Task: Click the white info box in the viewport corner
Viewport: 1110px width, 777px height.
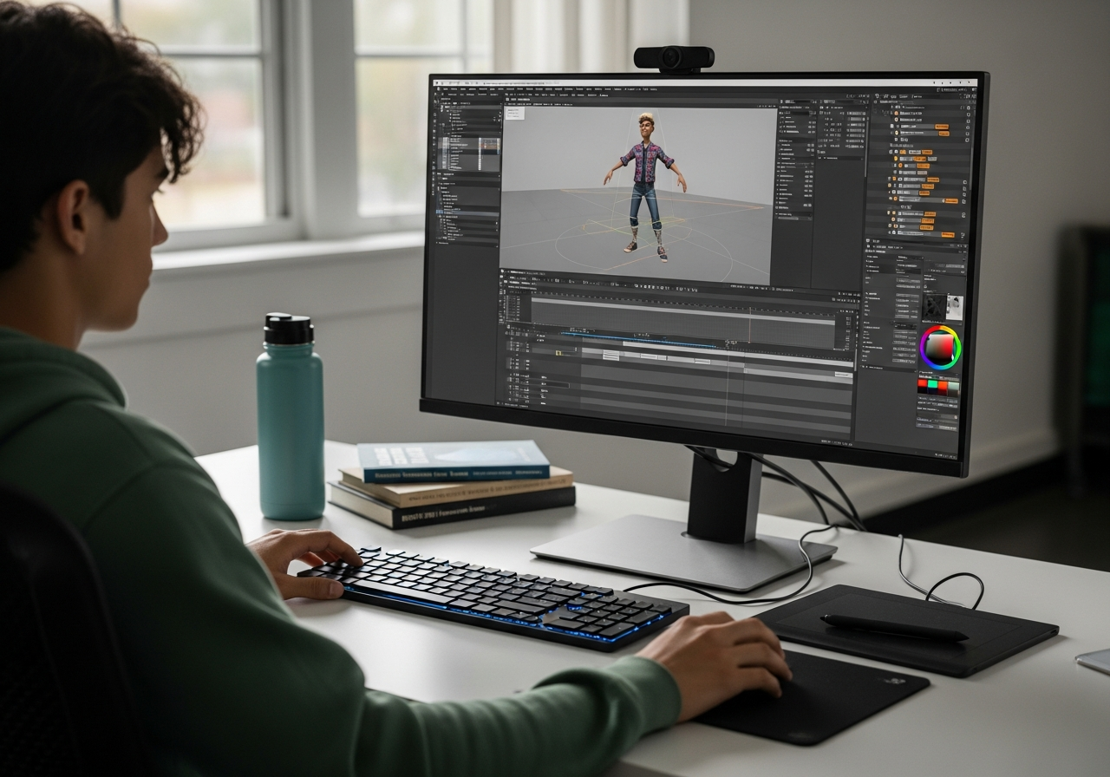Action: 515,113
